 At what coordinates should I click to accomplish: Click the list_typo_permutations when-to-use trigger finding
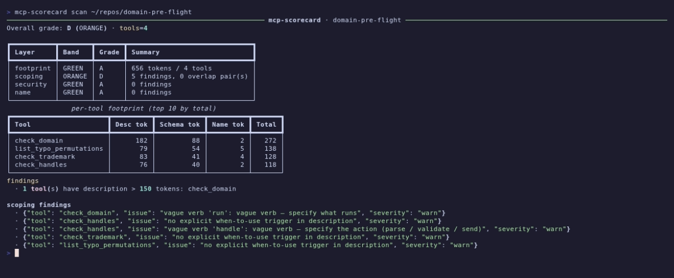point(246,245)
